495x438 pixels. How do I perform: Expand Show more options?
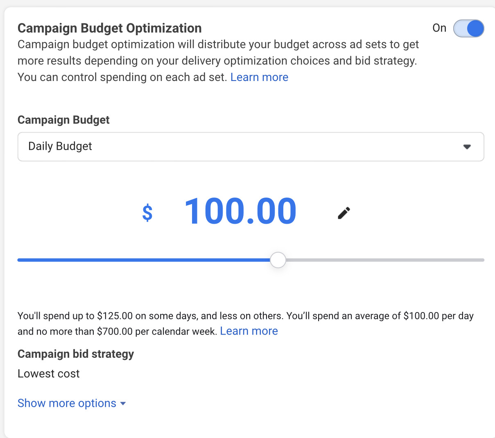click(66, 403)
